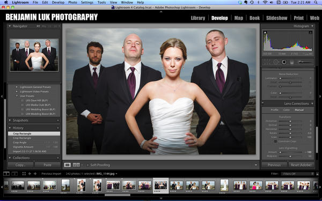Select Profile tab in Lens Corrections
Viewport: 322px width, 201px height.
click(274, 110)
